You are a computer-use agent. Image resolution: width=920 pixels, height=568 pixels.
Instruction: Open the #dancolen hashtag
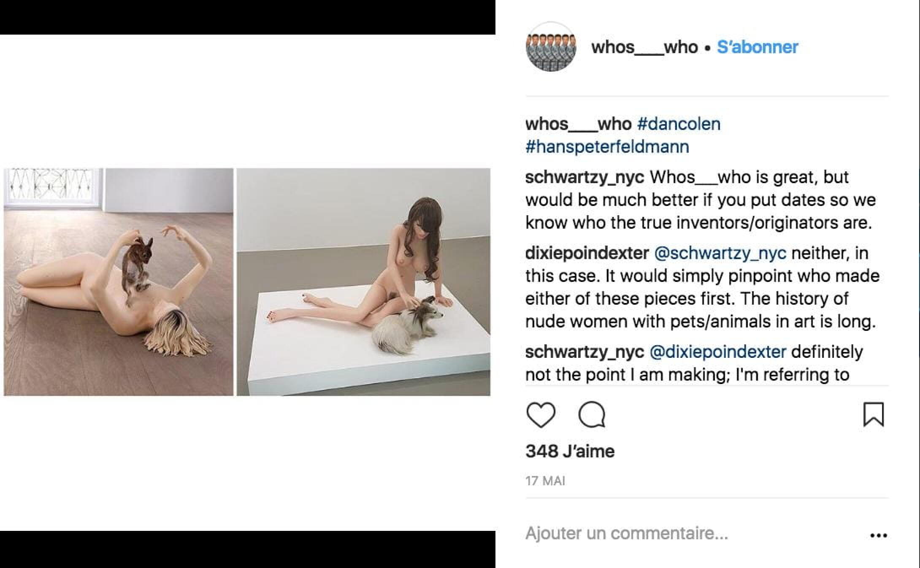click(679, 124)
